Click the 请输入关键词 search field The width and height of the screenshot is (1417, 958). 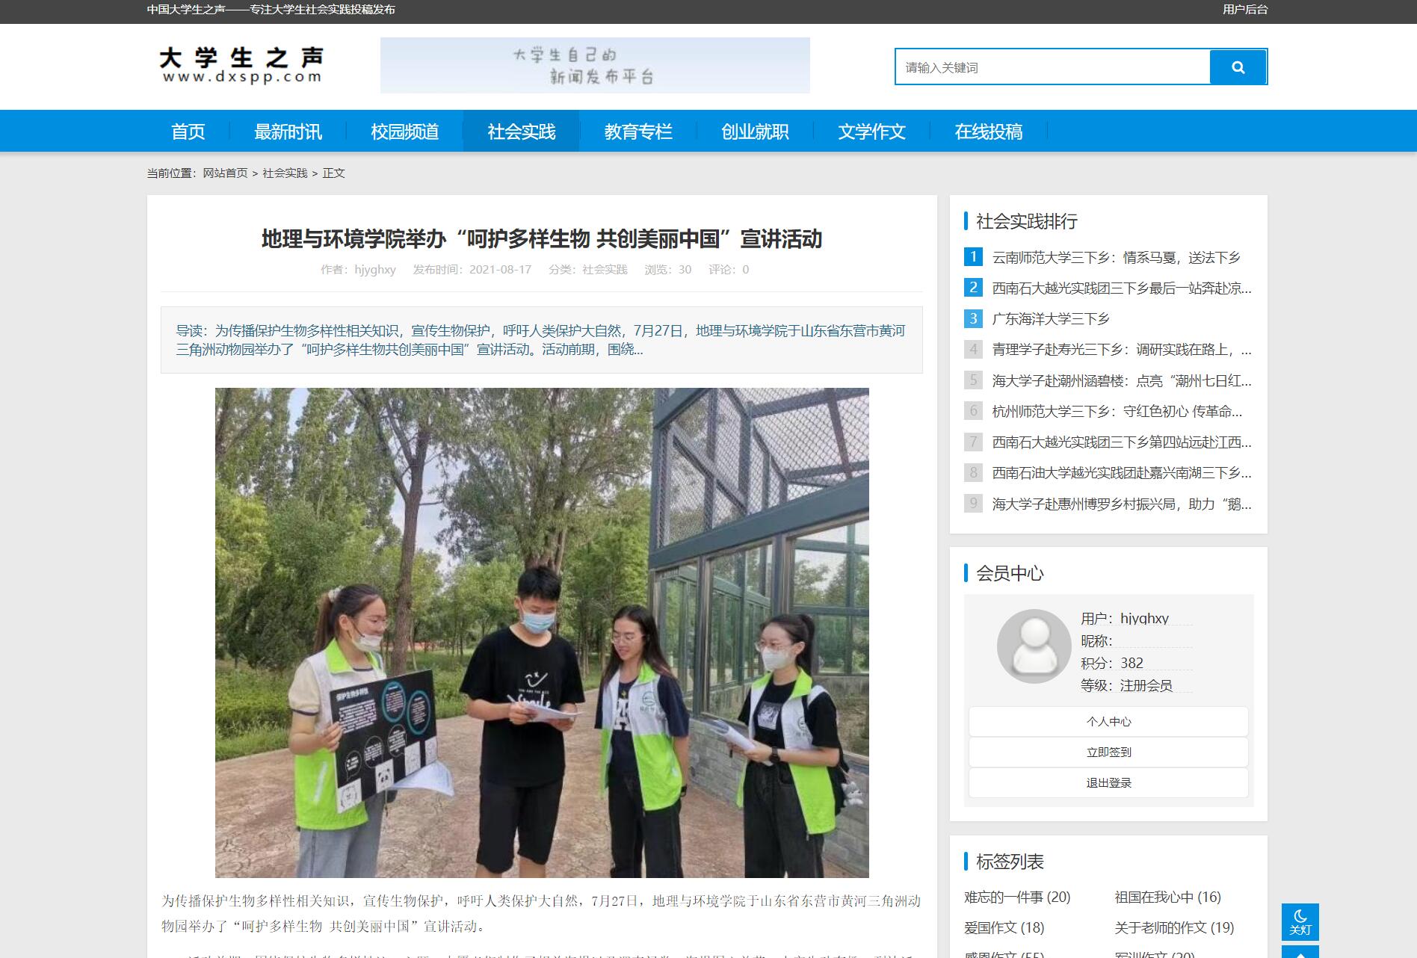(x=1052, y=67)
